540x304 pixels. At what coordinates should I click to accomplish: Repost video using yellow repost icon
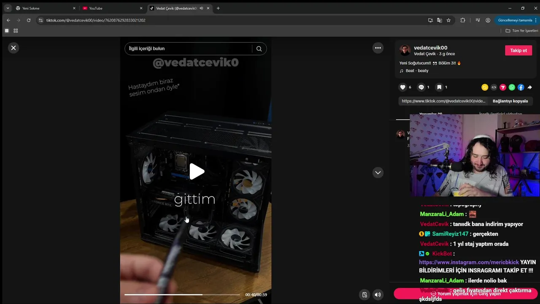(485, 87)
